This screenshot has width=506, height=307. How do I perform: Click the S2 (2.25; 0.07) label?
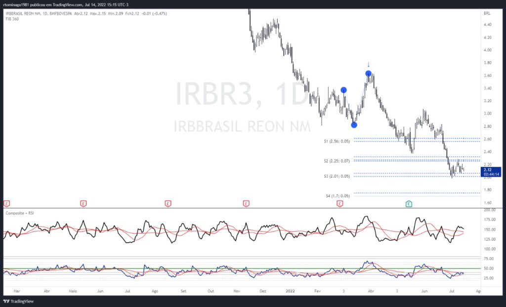pos(337,161)
